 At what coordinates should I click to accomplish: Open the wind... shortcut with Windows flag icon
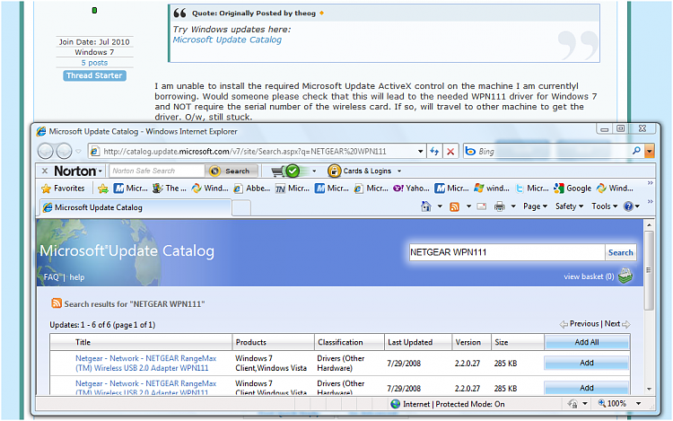(x=492, y=188)
